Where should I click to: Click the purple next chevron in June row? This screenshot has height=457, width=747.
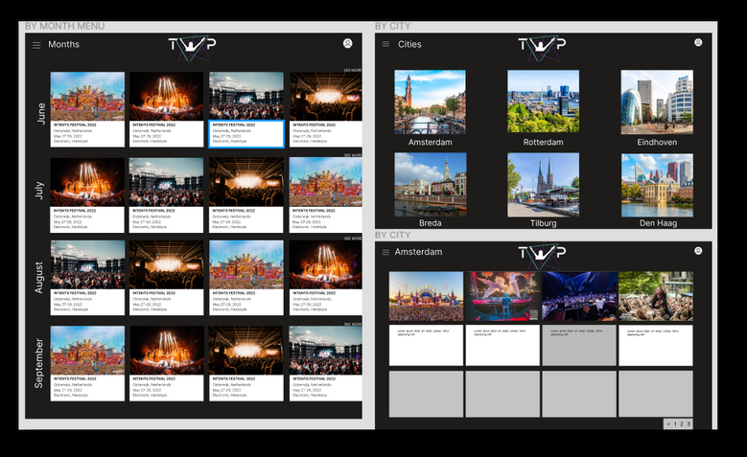(x=356, y=97)
